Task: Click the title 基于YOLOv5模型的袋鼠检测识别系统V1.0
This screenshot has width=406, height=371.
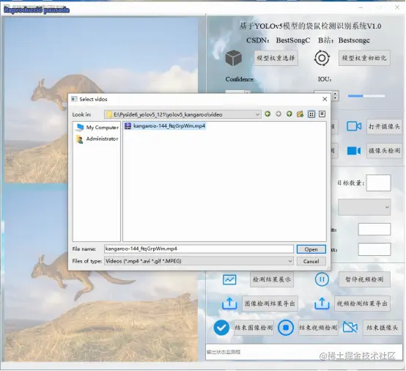Action: 310,26
